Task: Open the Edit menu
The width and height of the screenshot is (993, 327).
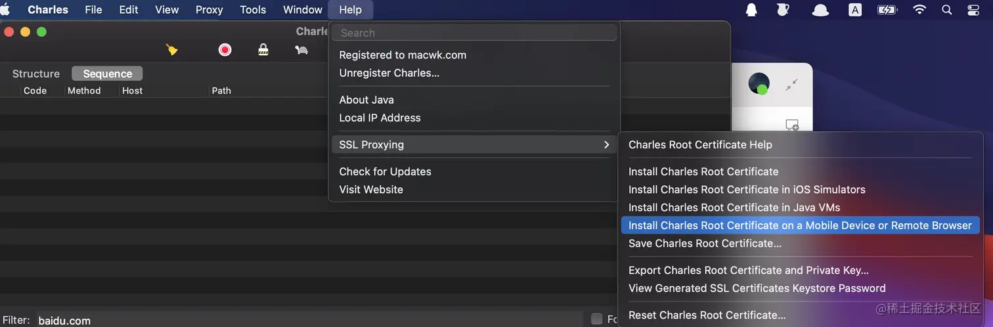Action: coord(129,9)
